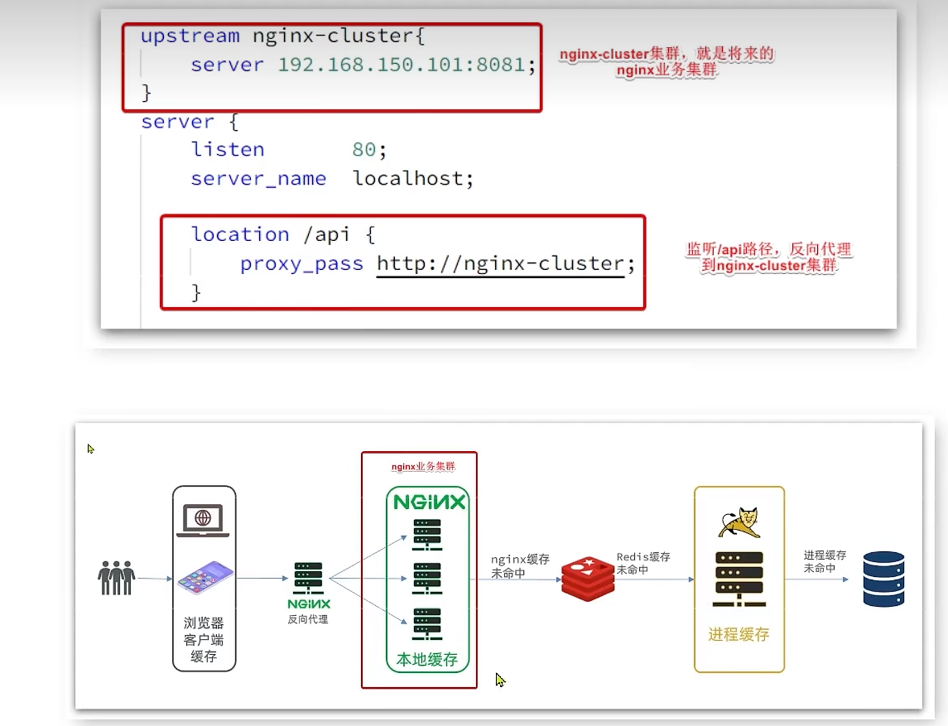Screen dimensions: 948x726
Task: Select the "nginx缓存未命中" arrow label
Action: tap(520, 565)
